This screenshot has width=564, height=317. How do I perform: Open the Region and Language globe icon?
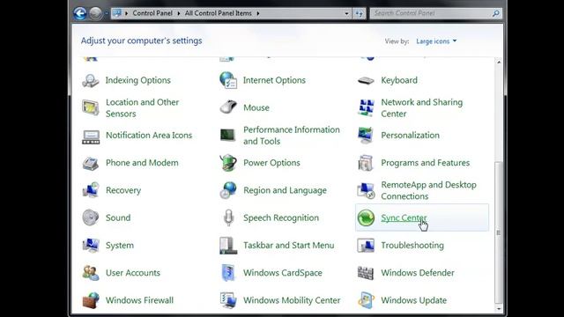(228, 190)
